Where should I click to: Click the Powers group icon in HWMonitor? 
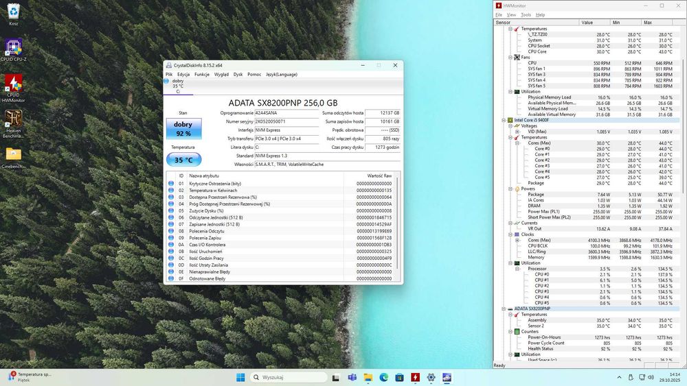click(x=517, y=189)
